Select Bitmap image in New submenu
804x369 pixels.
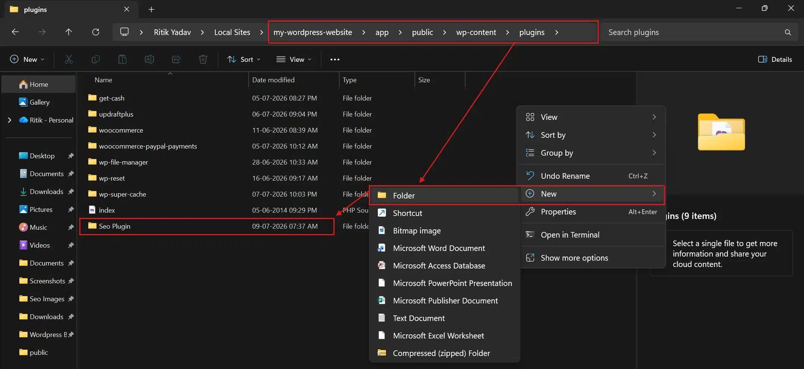pyautogui.click(x=444, y=230)
